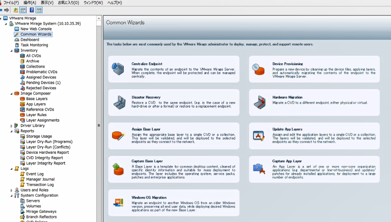This screenshot has width=391, height=222.
Task: Click the Assign Base Layer icon
Action: (x=118, y=136)
